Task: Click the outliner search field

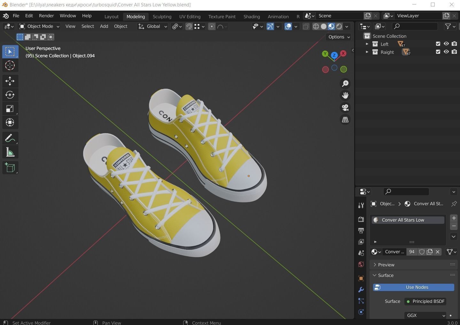Action: [x=415, y=26]
